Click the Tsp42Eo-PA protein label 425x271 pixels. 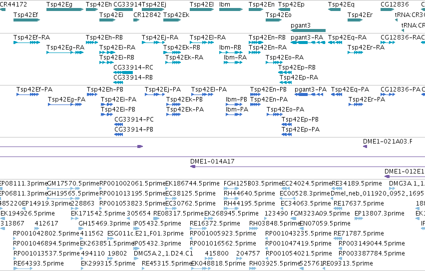(x=285, y=109)
